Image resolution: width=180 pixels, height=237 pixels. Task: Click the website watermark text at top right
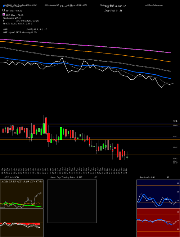[x=154, y=5]
